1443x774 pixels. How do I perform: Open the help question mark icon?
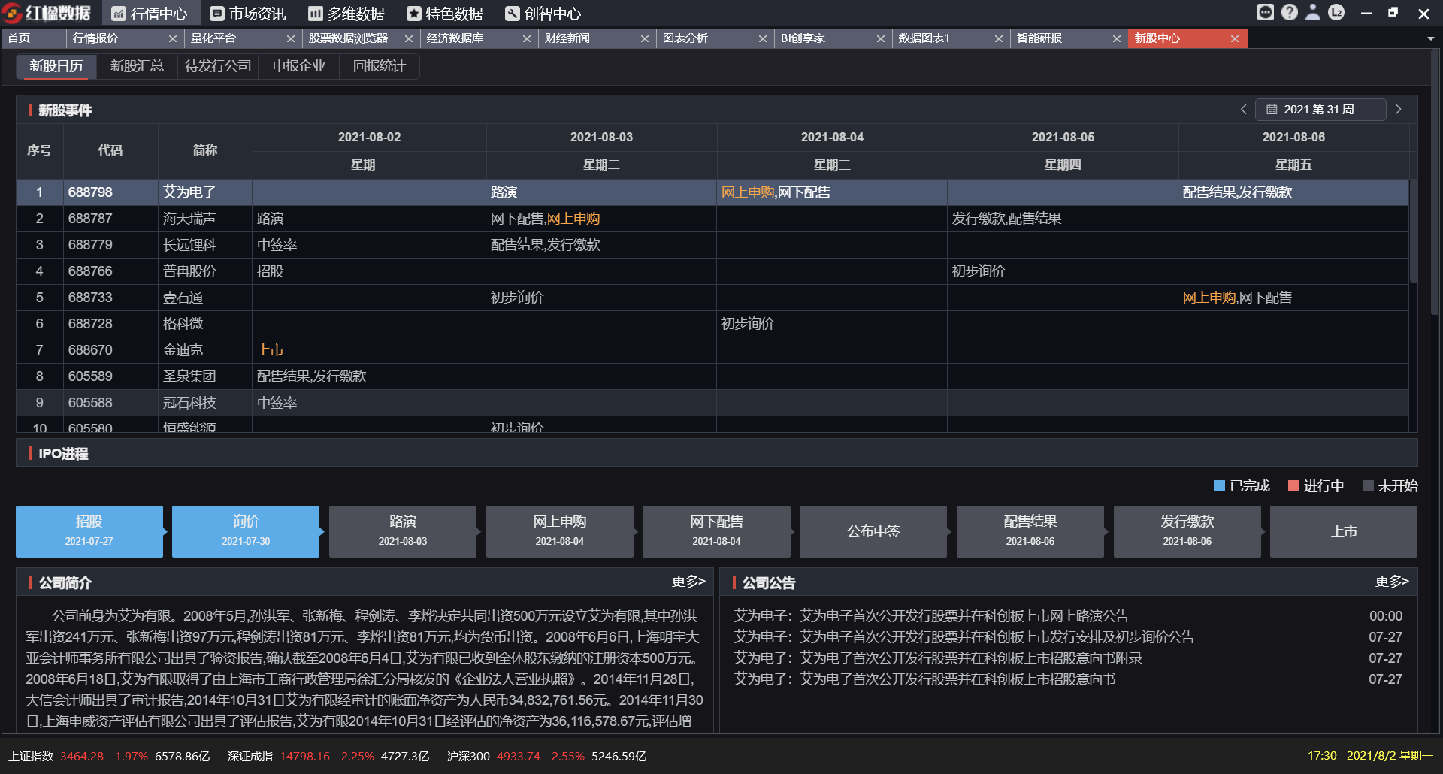coord(1290,12)
